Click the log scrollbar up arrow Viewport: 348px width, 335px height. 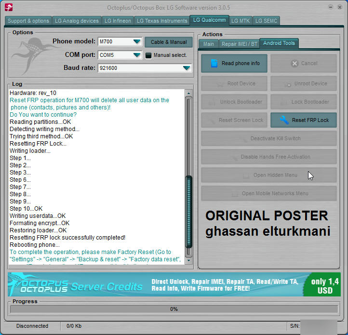pos(188,93)
